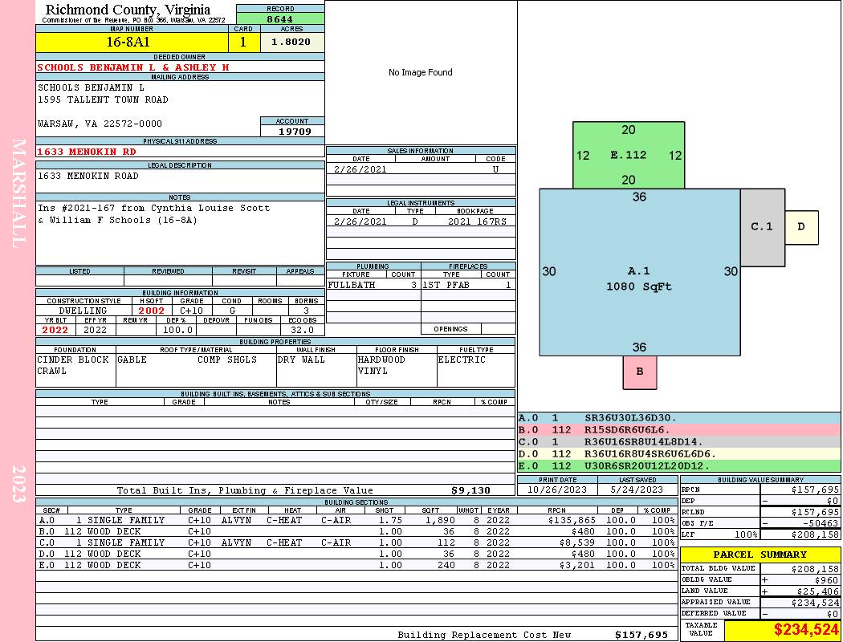Screen dimensions: 843x642
Task: Click the account number 19709
Action: point(294,131)
